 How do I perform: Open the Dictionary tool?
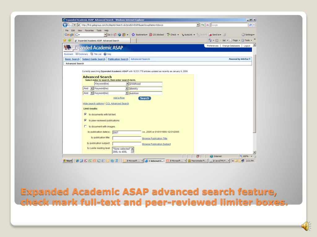(82, 54)
